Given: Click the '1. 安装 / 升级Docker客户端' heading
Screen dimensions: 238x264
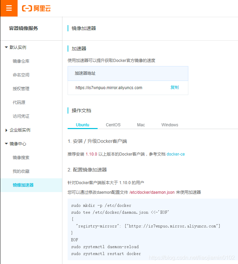Looking at the screenshot, I should pyautogui.click(x=97, y=141).
